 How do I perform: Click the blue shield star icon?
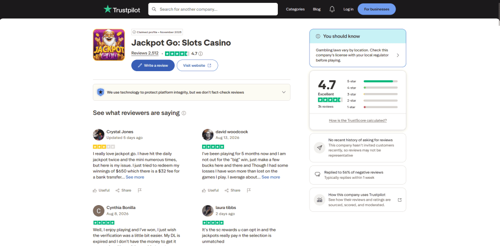coord(101,92)
